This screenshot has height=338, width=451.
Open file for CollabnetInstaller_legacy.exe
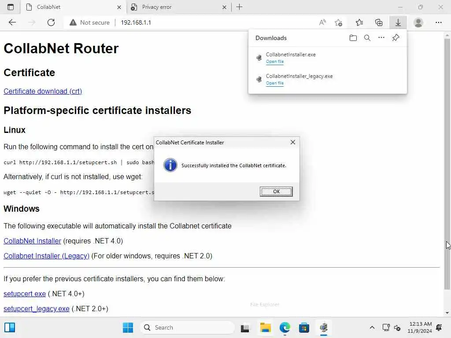(x=275, y=83)
